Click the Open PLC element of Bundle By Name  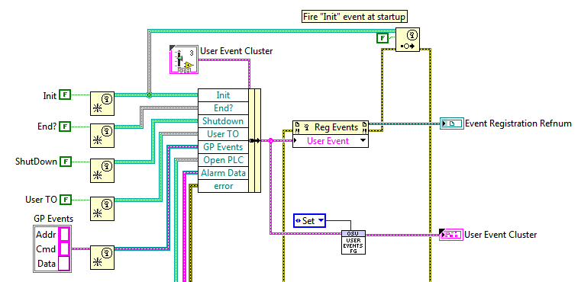pos(223,160)
